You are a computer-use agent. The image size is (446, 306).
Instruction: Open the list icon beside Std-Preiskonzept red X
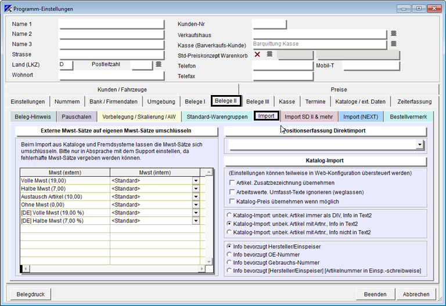(269, 54)
